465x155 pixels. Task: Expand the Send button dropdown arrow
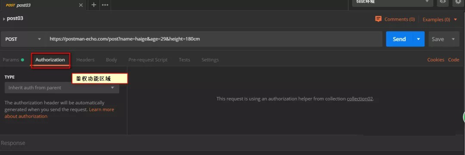point(418,39)
